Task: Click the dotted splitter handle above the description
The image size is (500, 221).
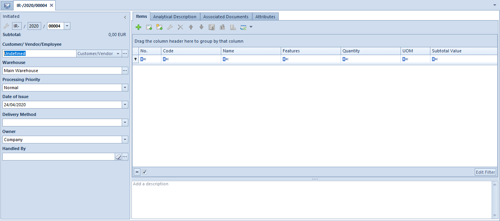Action: tap(315, 179)
